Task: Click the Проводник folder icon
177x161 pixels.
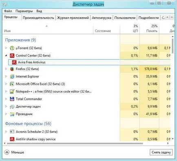Action: coord(12,114)
